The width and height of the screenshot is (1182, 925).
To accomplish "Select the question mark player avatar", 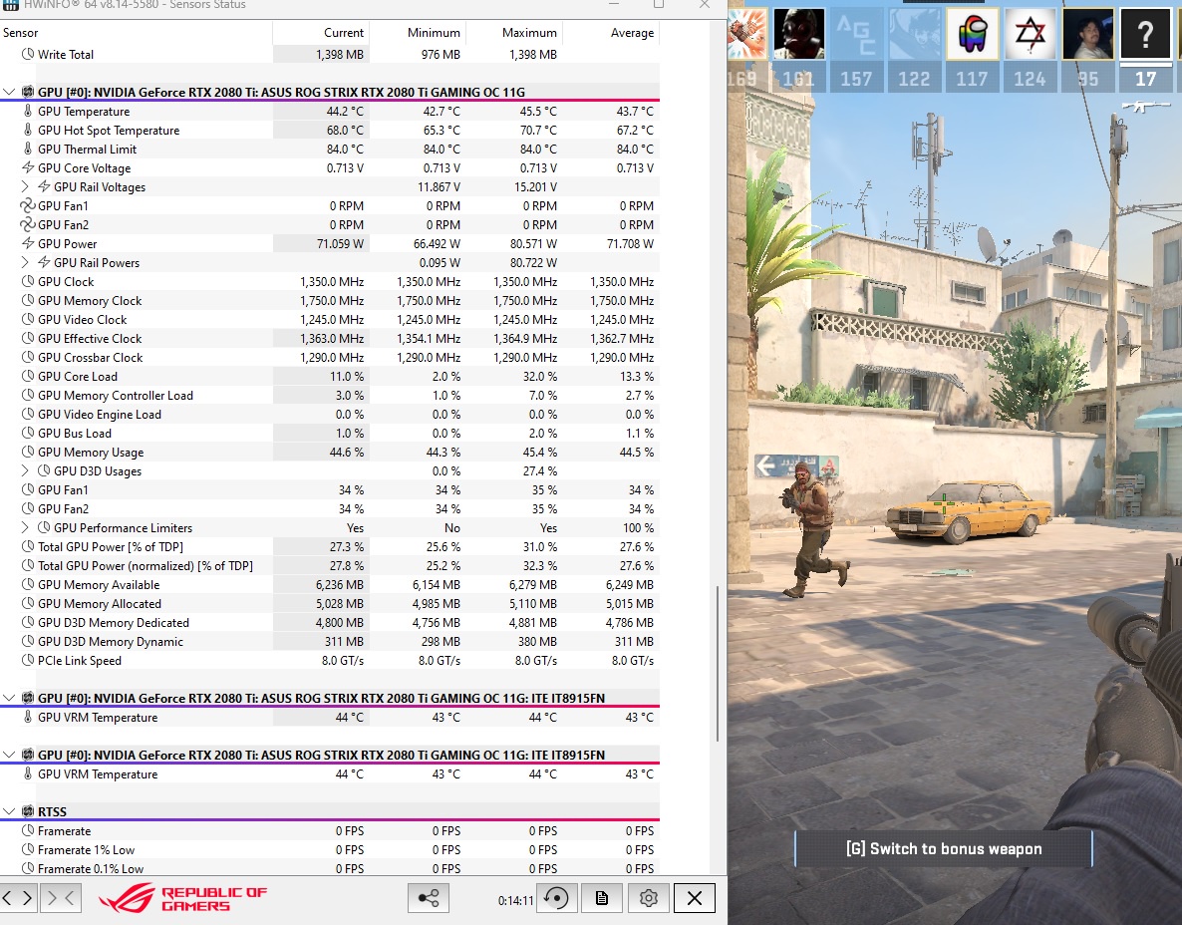I will [1145, 34].
